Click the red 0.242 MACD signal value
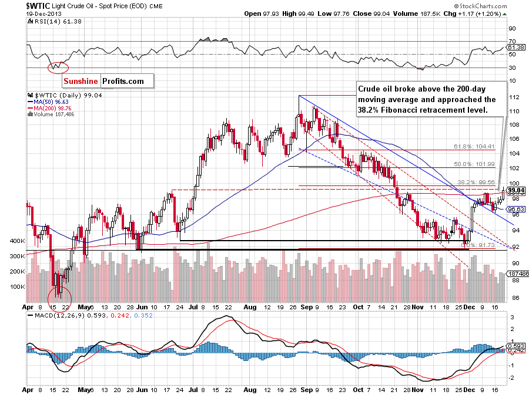 point(120,316)
